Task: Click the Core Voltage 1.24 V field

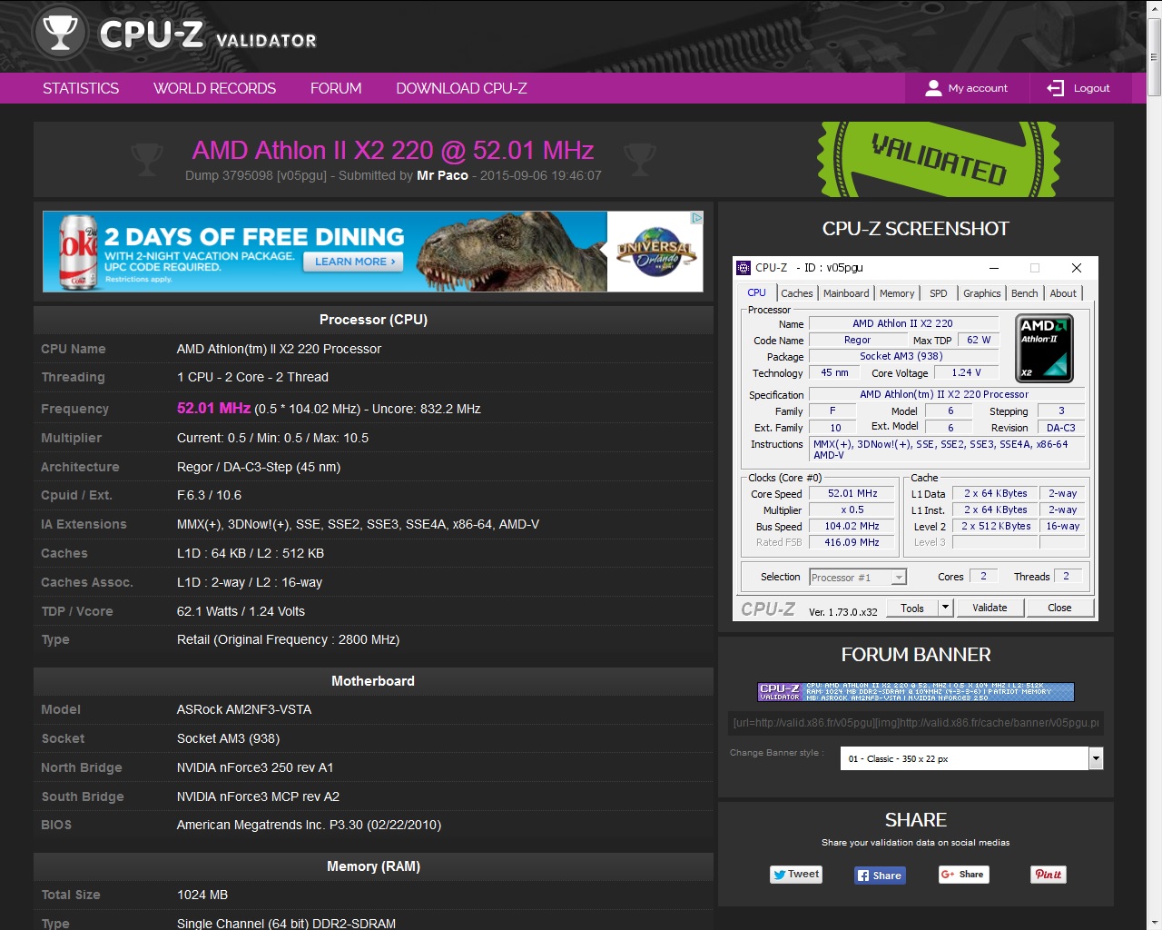Action: point(966,372)
